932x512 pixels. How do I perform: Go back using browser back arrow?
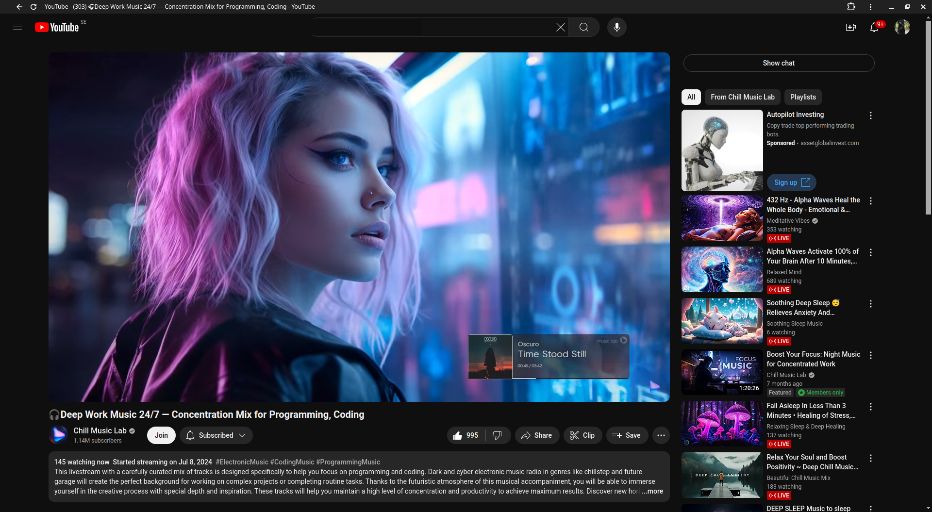coord(19,7)
